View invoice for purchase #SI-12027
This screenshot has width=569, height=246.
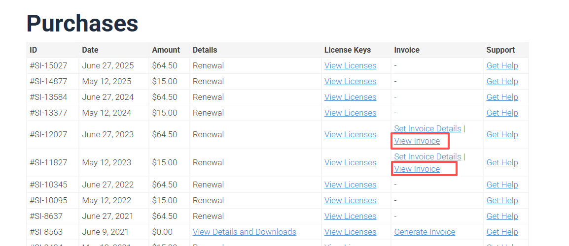[417, 141]
